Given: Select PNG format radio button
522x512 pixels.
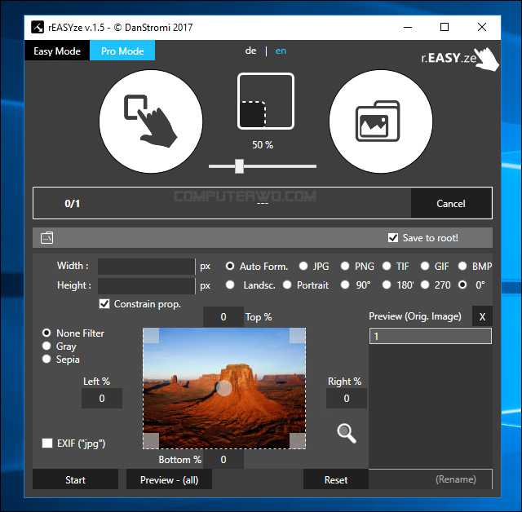Looking at the screenshot, I should 345,266.
